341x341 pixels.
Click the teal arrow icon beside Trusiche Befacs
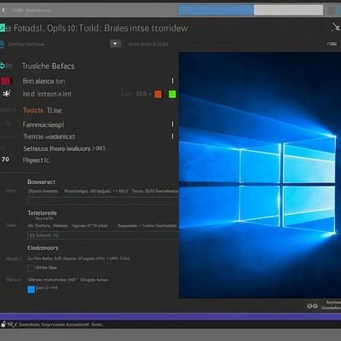pyautogui.click(x=3, y=66)
